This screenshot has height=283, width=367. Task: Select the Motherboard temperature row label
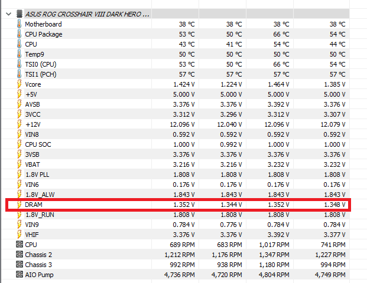coord(43,24)
